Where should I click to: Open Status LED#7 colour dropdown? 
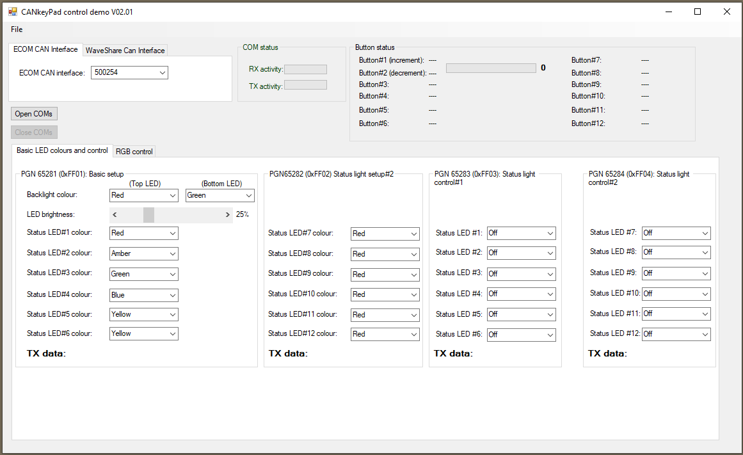(x=385, y=234)
